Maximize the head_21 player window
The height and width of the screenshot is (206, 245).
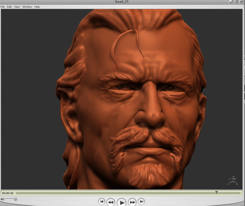pyautogui.click(x=236, y=2)
